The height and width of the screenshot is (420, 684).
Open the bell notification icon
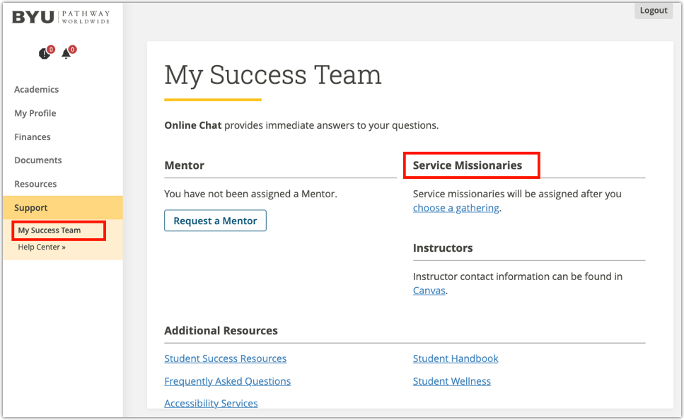point(66,54)
